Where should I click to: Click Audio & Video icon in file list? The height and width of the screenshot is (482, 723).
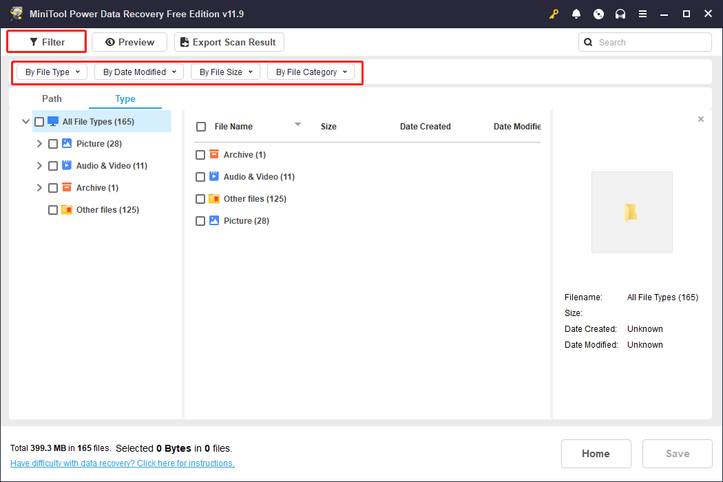214,176
